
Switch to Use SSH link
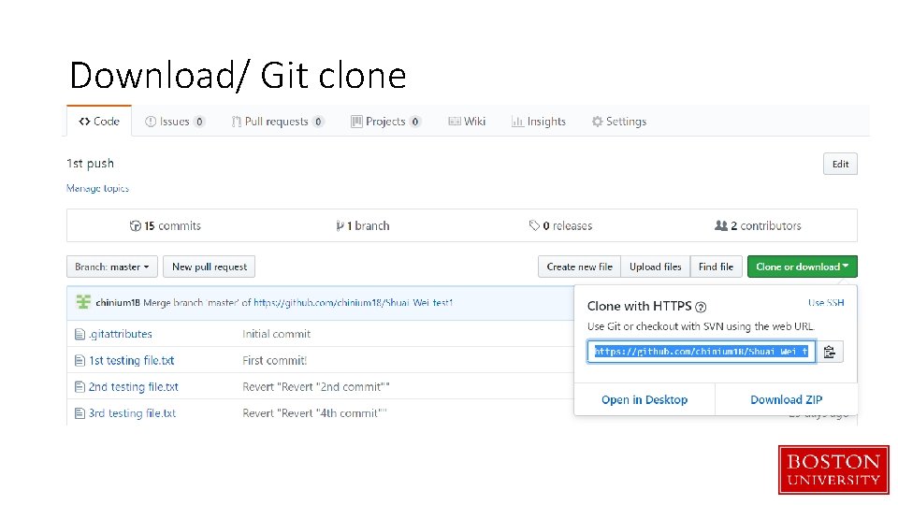click(x=826, y=303)
